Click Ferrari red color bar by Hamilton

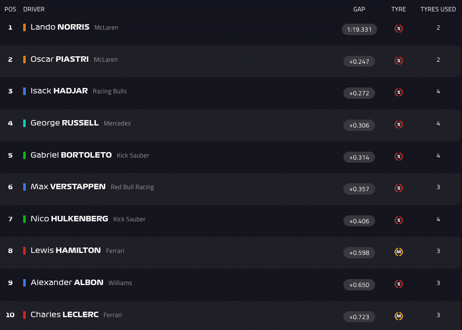tap(24, 251)
